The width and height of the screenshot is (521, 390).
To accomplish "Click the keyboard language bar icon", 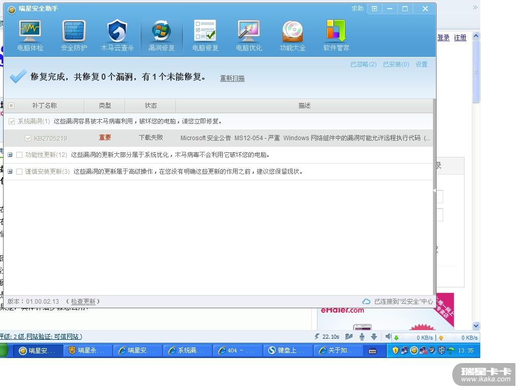I will pos(372,351).
